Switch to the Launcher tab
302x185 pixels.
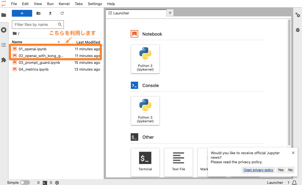[121, 13]
